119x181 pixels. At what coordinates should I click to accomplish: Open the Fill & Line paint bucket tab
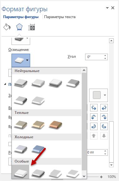(x=7, y=27)
